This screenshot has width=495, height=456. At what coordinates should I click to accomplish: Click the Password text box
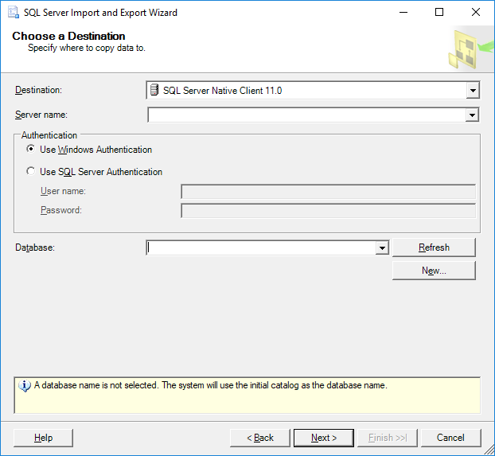(329, 211)
